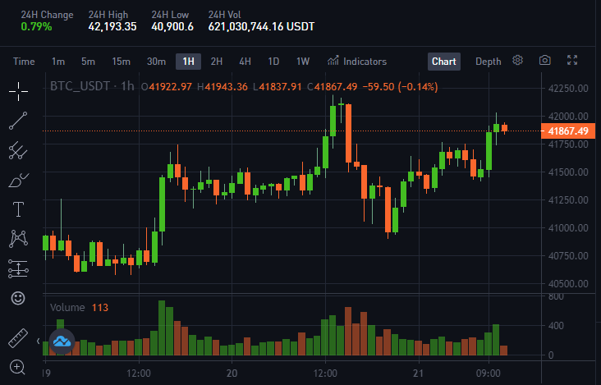Select the crosshair cursor tool
Viewport: 601px width, 385px height.
tap(18, 92)
